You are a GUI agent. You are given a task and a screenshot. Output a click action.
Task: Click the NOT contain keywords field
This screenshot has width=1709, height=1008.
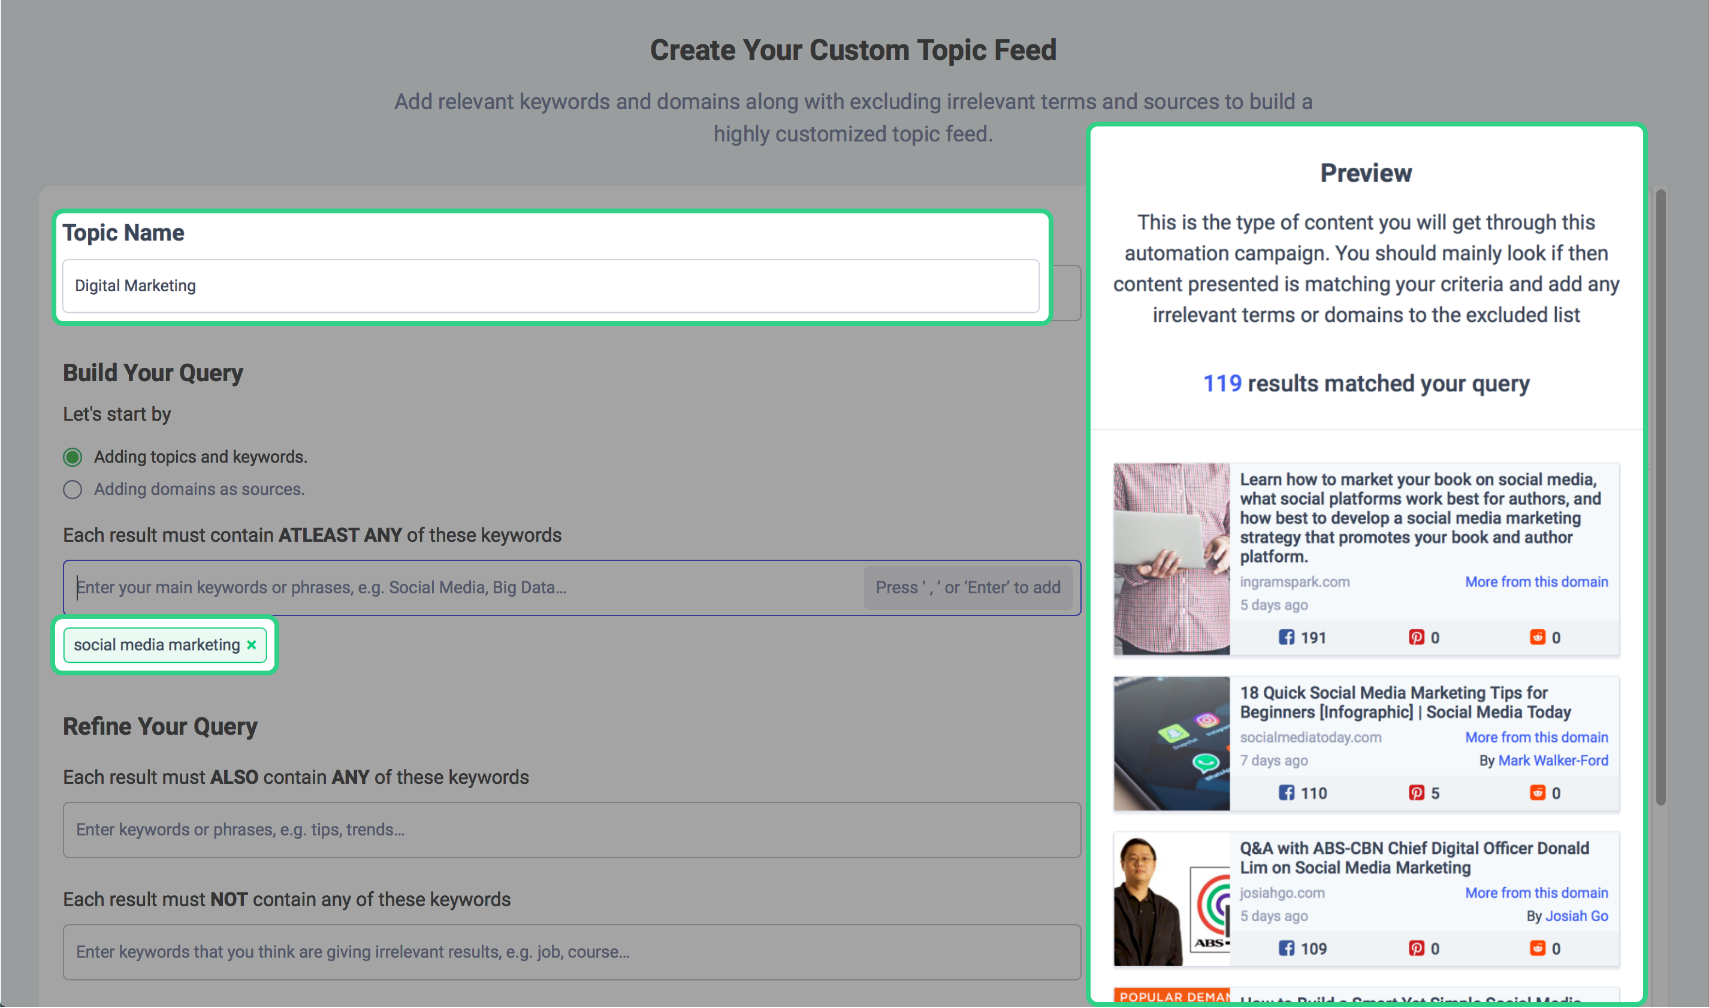click(572, 952)
